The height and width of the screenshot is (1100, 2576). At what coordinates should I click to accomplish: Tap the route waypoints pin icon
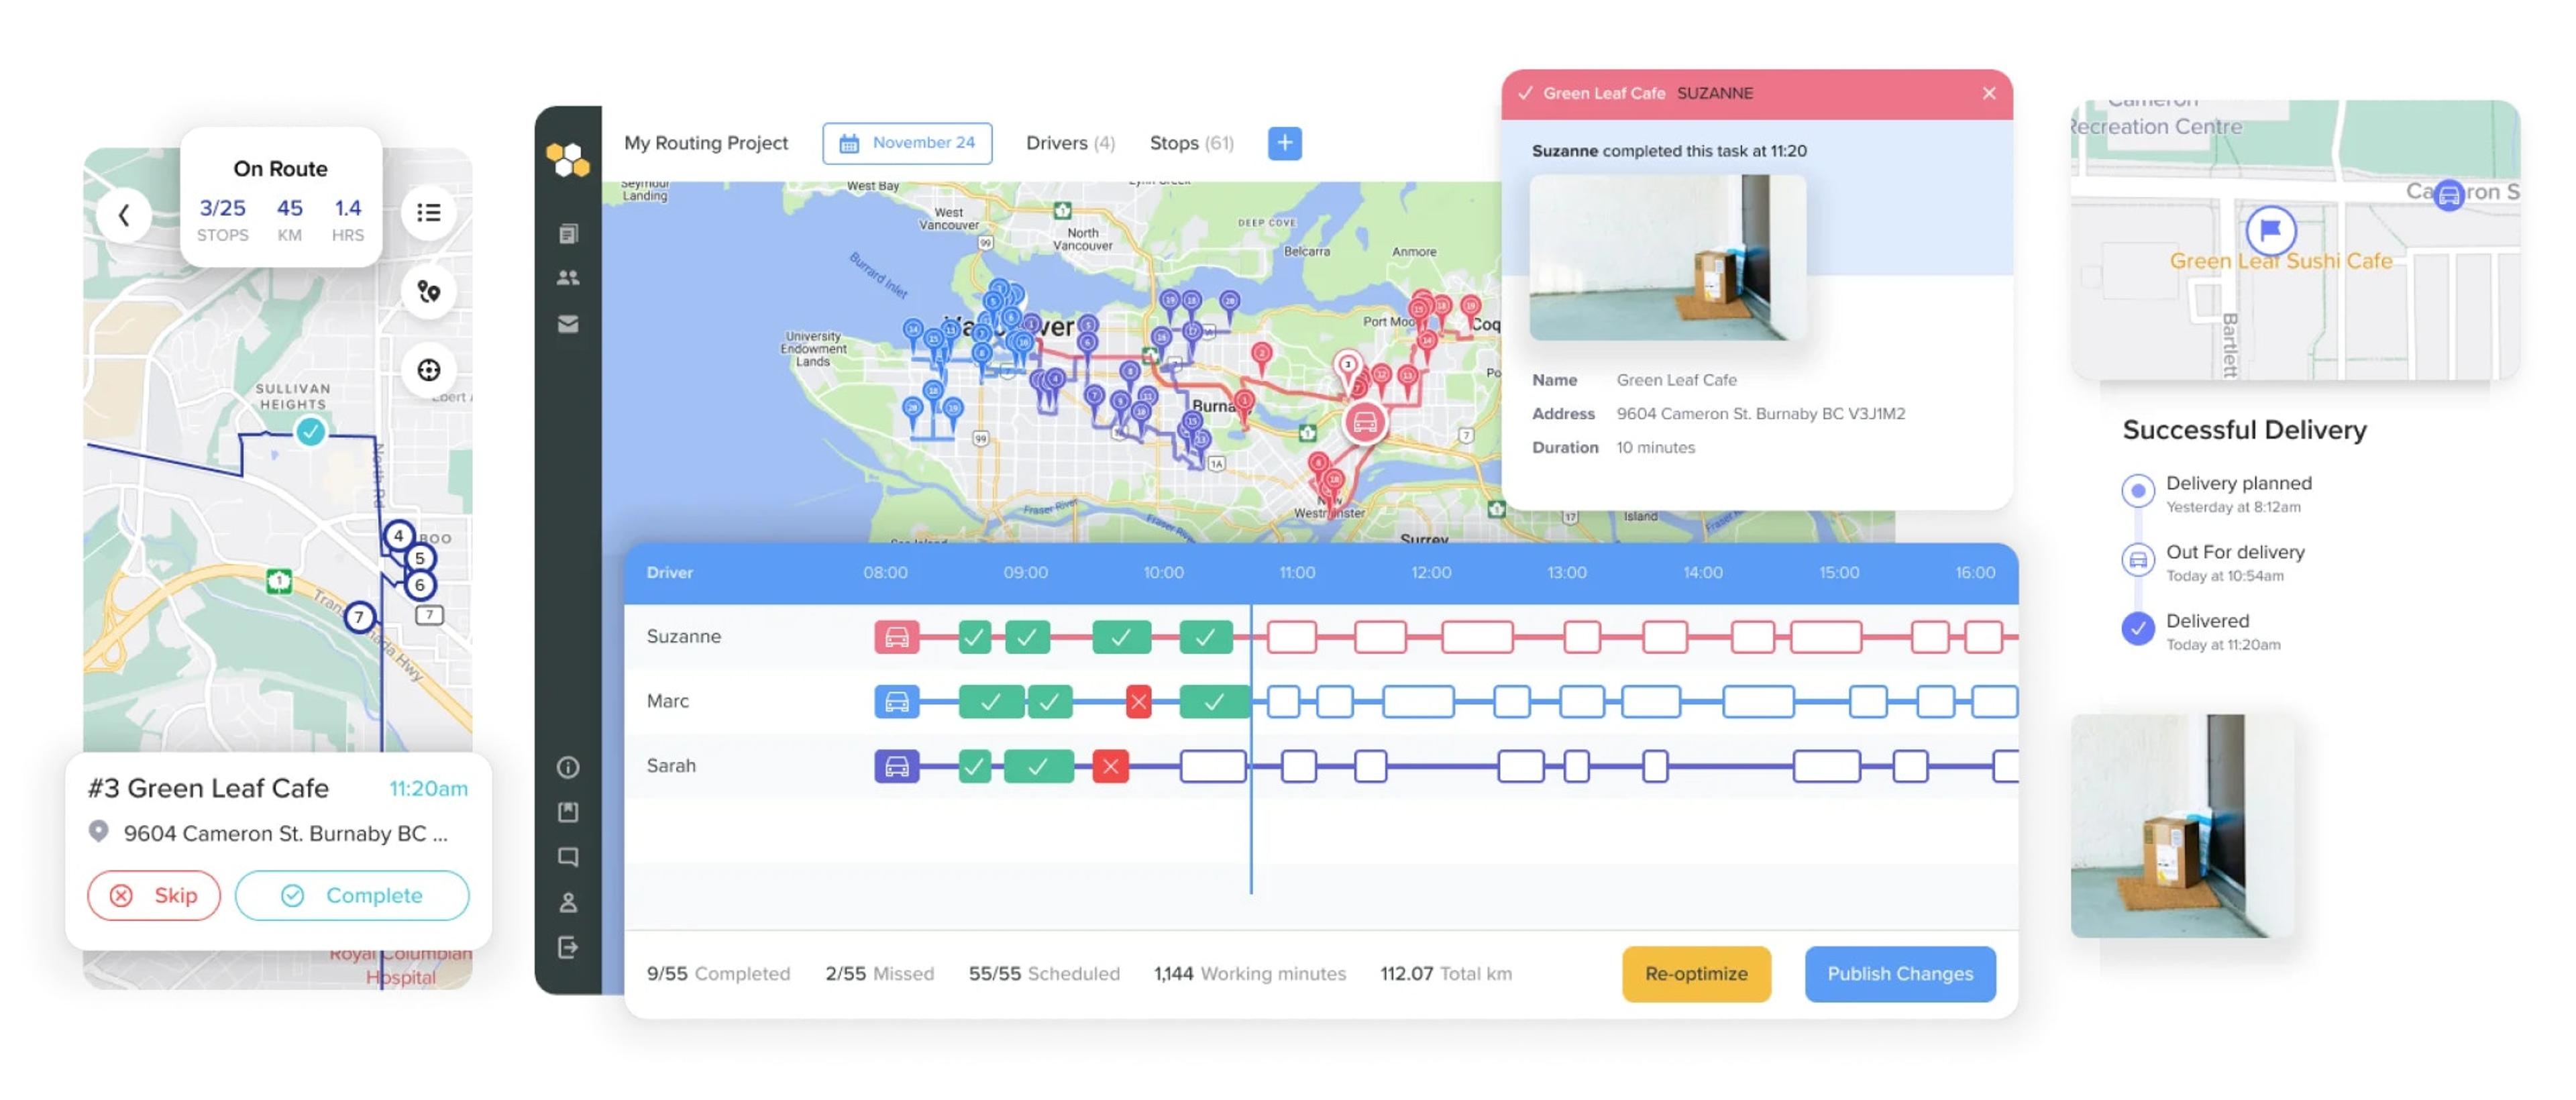click(429, 291)
